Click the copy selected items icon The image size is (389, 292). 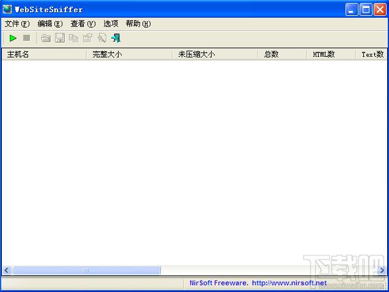tap(73, 38)
